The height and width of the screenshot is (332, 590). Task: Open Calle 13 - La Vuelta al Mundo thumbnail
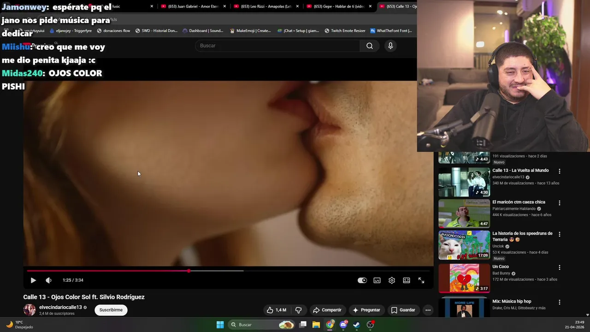click(x=464, y=182)
